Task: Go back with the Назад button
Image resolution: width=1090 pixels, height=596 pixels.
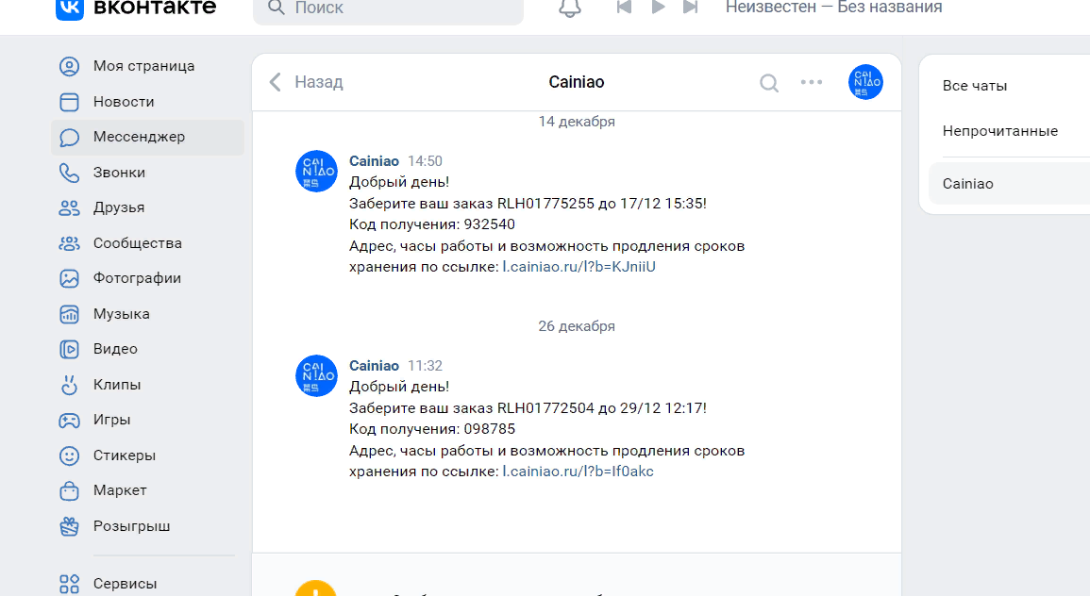Action: point(306,82)
